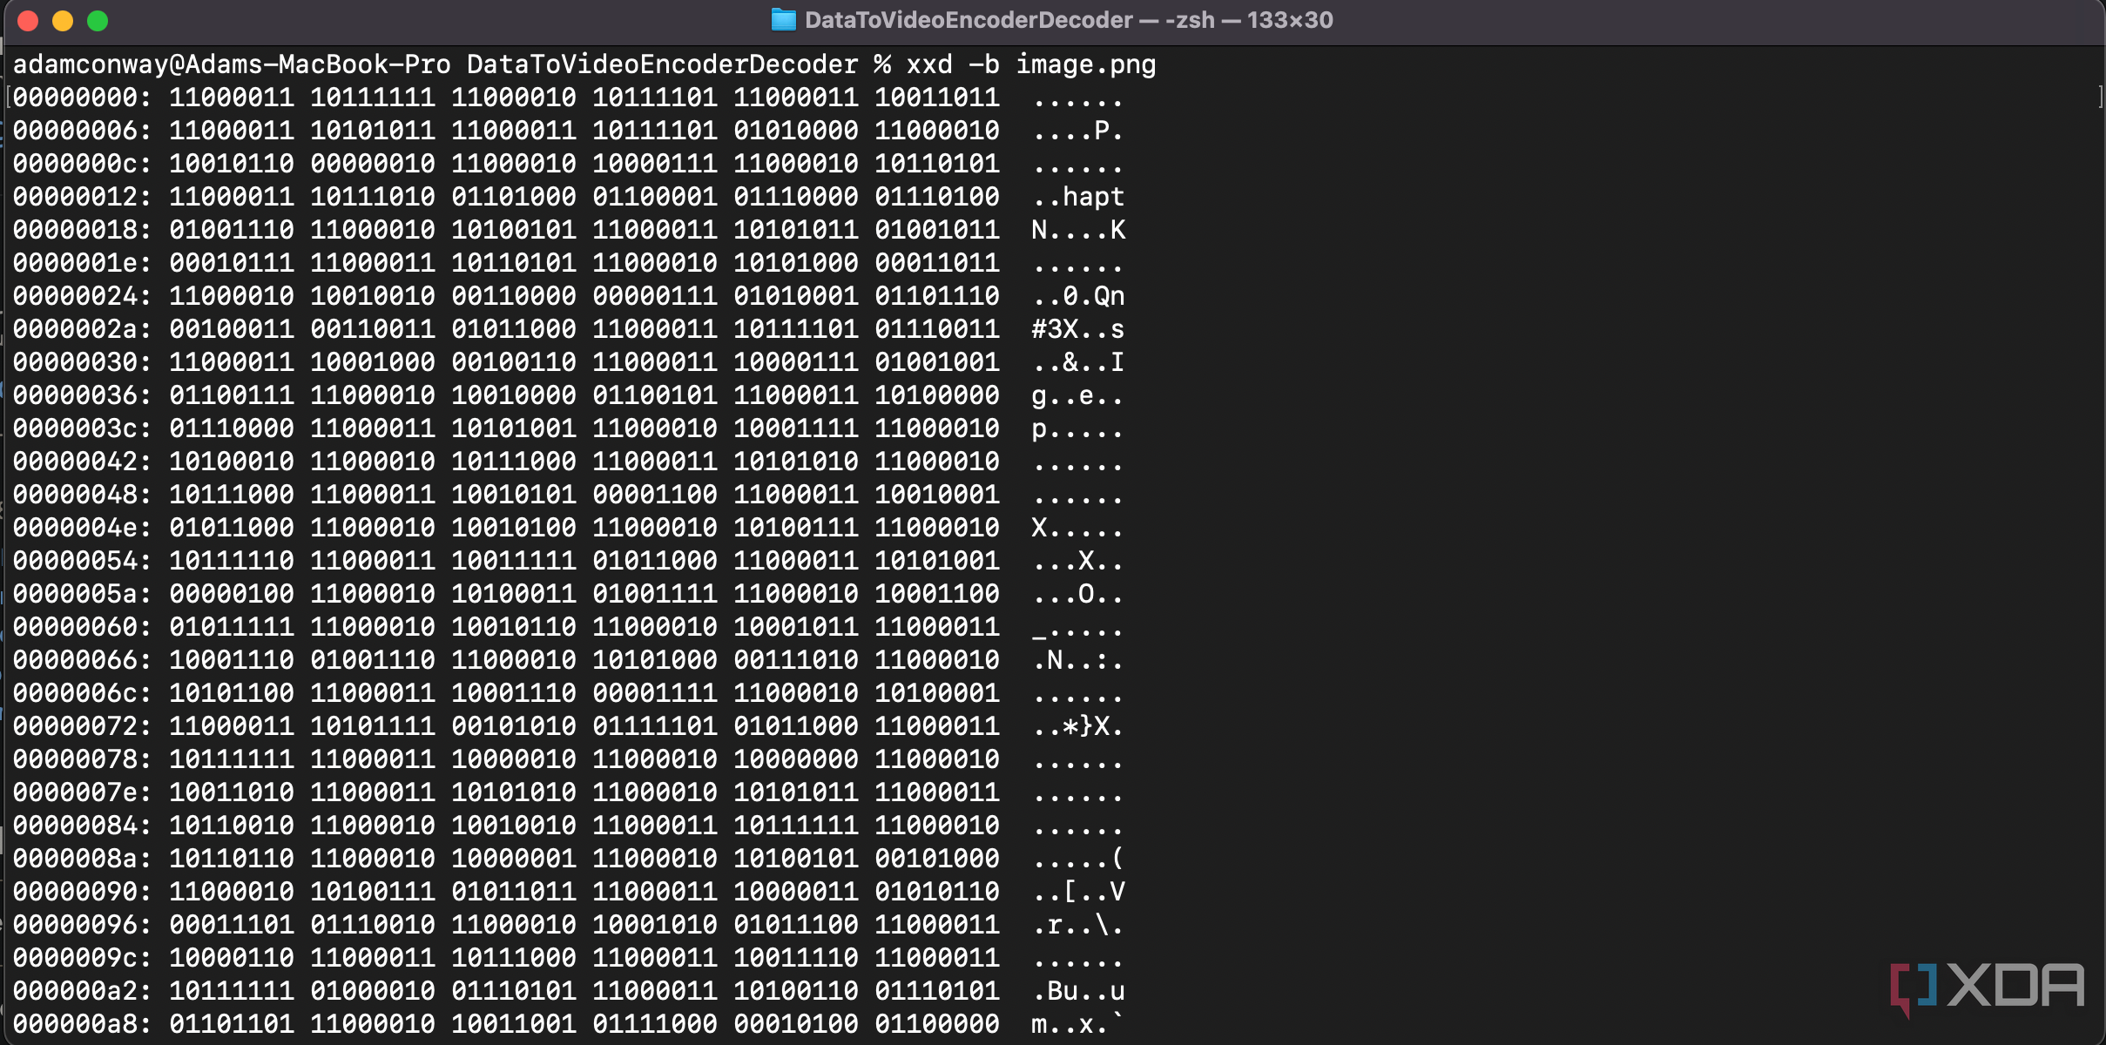Click ASCII text 'X.....'
2106x1045 pixels.
(x=1078, y=528)
